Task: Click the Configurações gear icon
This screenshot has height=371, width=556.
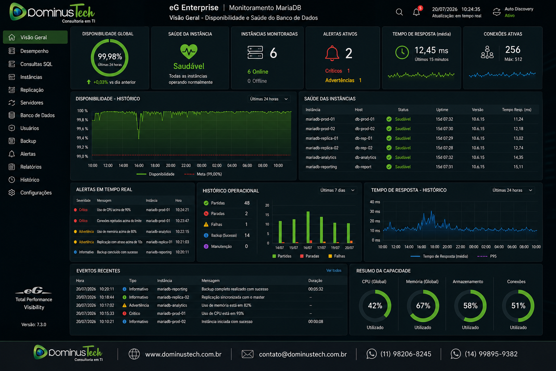Action: point(12,193)
